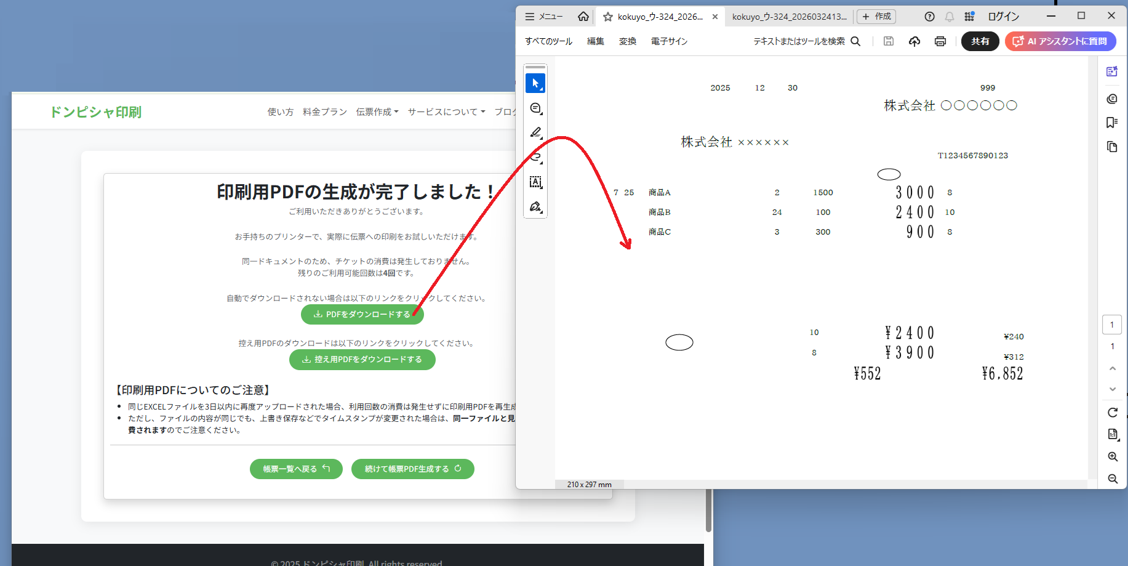Rotate the page using the rotate icon
Screen dimensions: 1128x566
point(1112,413)
